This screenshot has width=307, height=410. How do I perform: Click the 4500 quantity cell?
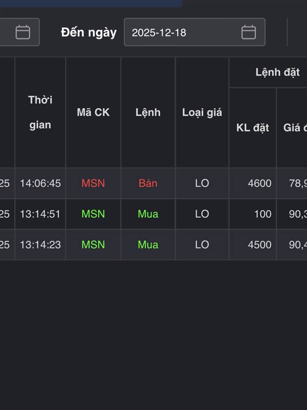tap(259, 244)
